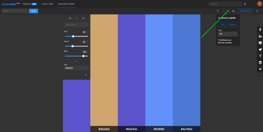Viewport: 263px width, 132px height.
Task: Click the #6390fb hex label
Action: 159,129
